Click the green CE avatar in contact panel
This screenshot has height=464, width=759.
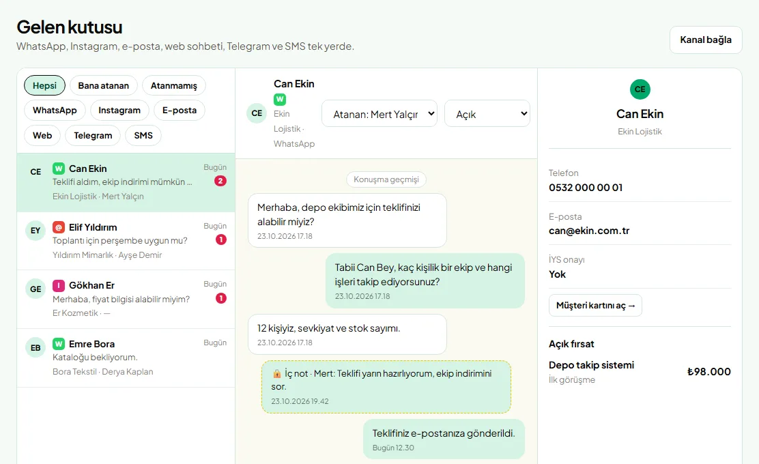click(640, 89)
